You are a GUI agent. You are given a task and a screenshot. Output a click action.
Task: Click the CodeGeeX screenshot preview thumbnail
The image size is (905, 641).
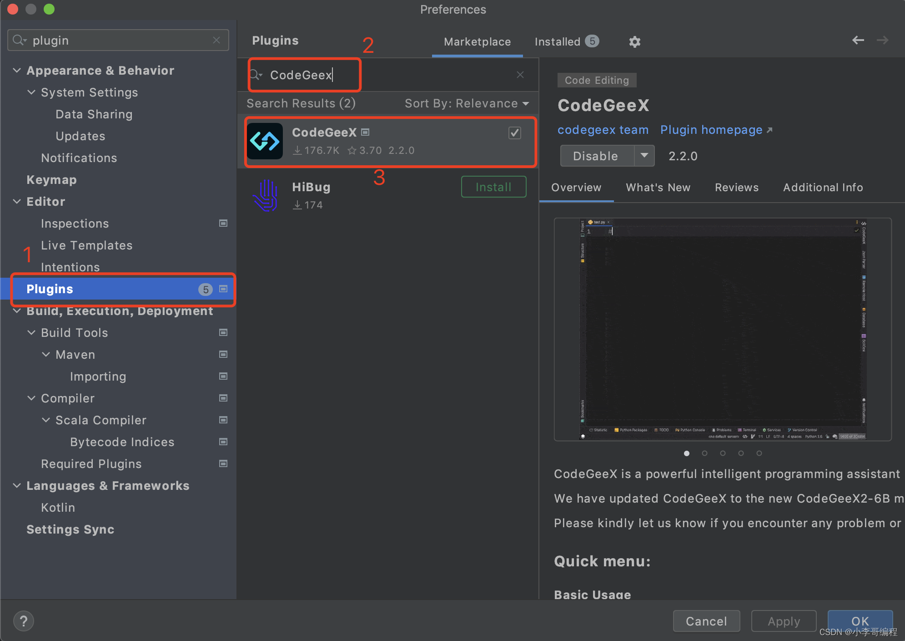tap(722, 329)
